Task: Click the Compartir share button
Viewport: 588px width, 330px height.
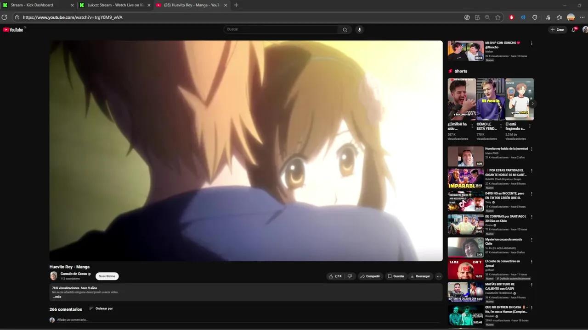Action: click(370, 276)
